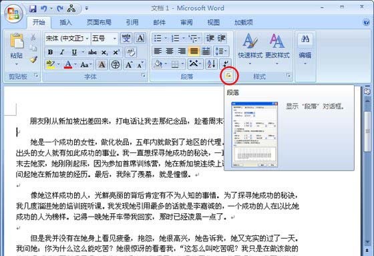The width and height of the screenshot is (374, 256).
Task: Open the font name dropdown 宋体
Action: coord(67,38)
